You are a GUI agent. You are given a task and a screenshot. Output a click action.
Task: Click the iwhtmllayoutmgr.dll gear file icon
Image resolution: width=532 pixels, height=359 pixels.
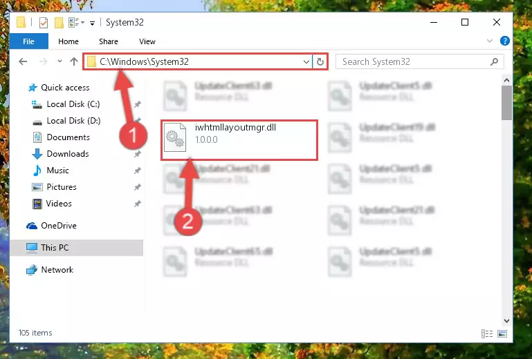[x=175, y=137]
